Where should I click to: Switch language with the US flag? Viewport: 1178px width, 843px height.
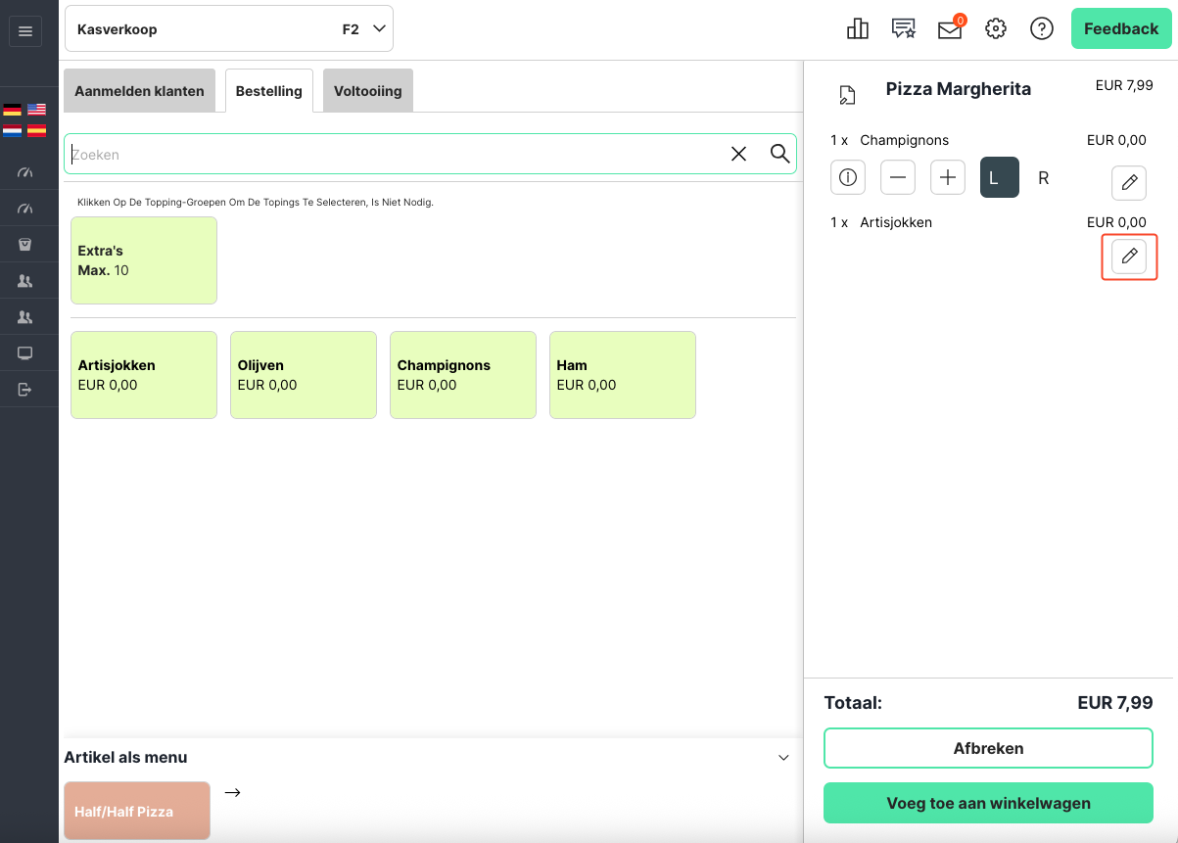(x=36, y=110)
